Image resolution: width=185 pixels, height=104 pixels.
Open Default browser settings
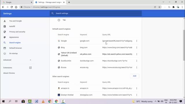(x=15, y=48)
